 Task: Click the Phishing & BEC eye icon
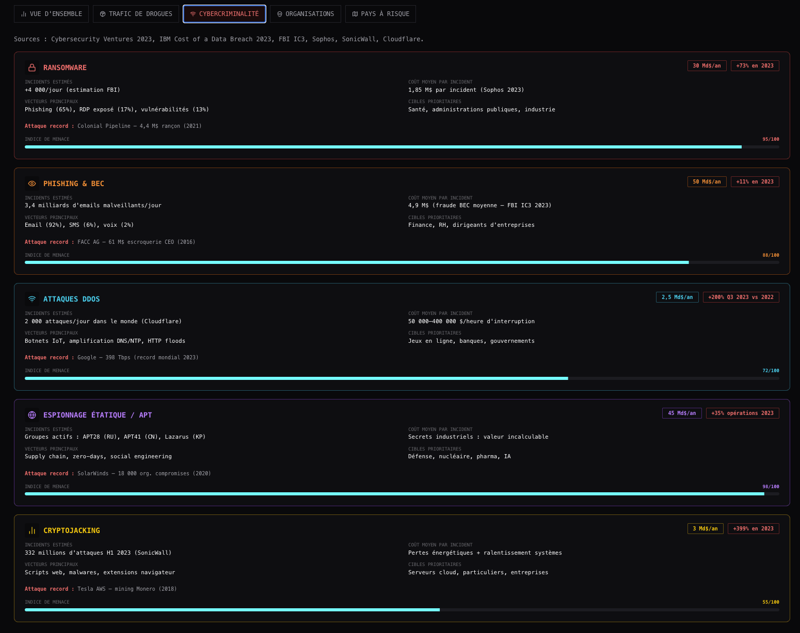(x=32, y=184)
